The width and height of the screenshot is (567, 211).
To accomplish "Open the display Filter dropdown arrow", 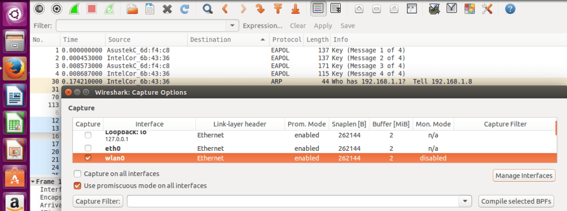I will pyautogui.click(x=234, y=26).
